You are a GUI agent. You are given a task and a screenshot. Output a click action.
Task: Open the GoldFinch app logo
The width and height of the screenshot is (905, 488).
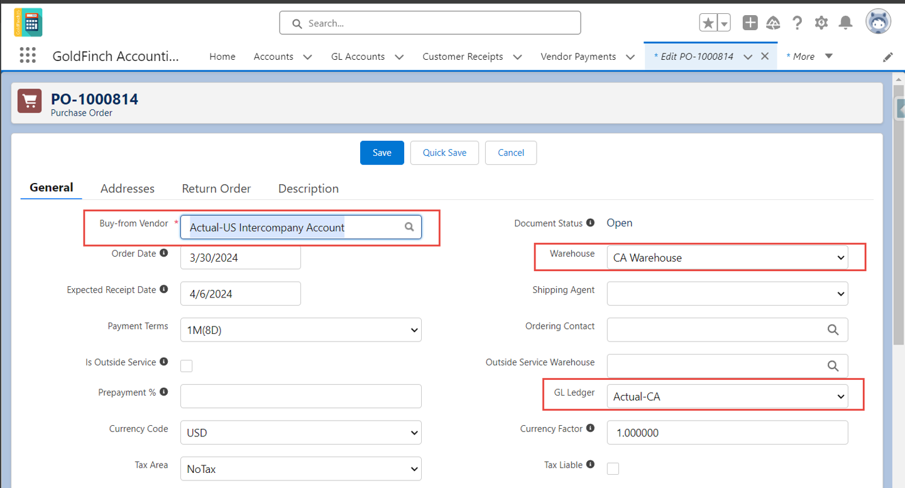(x=28, y=23)
